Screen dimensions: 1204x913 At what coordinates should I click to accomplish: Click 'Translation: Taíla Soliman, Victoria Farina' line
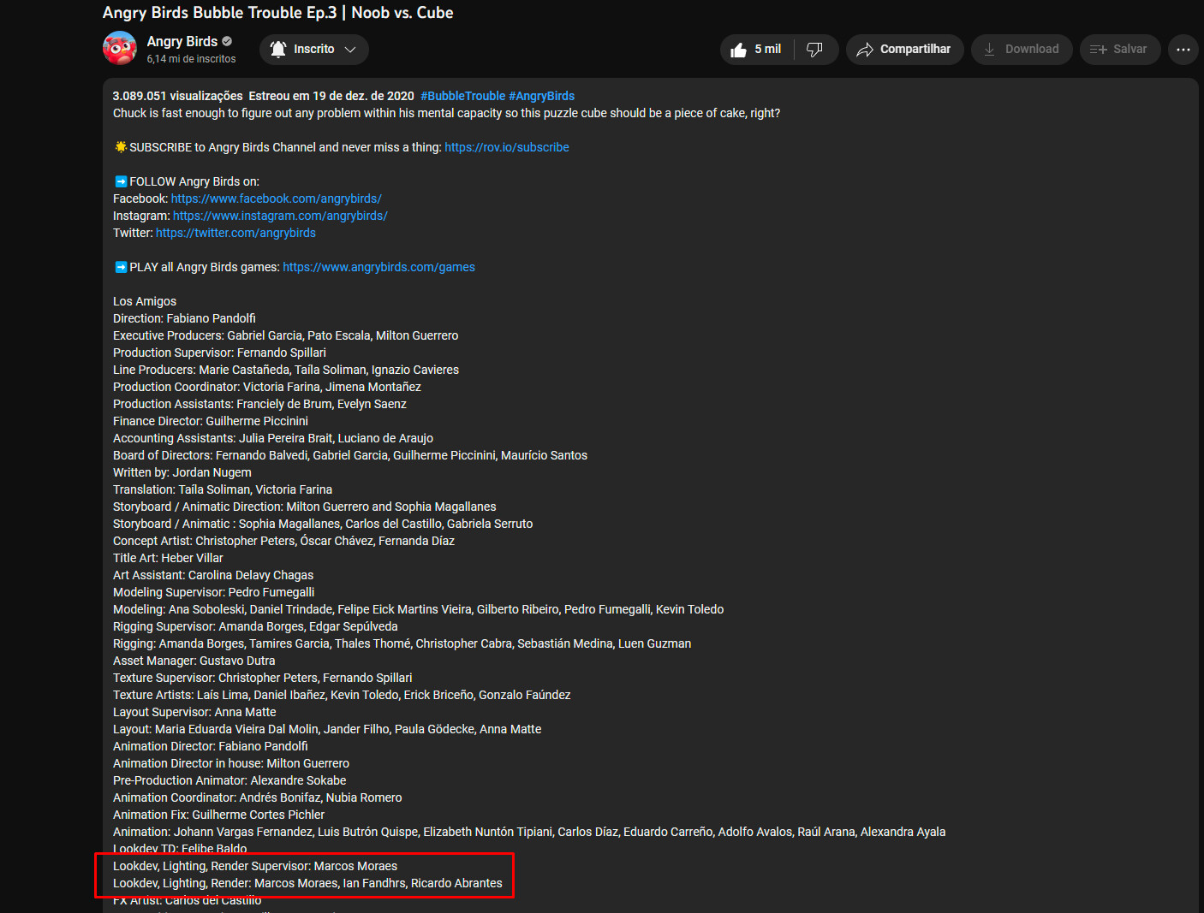click(223, 489)
